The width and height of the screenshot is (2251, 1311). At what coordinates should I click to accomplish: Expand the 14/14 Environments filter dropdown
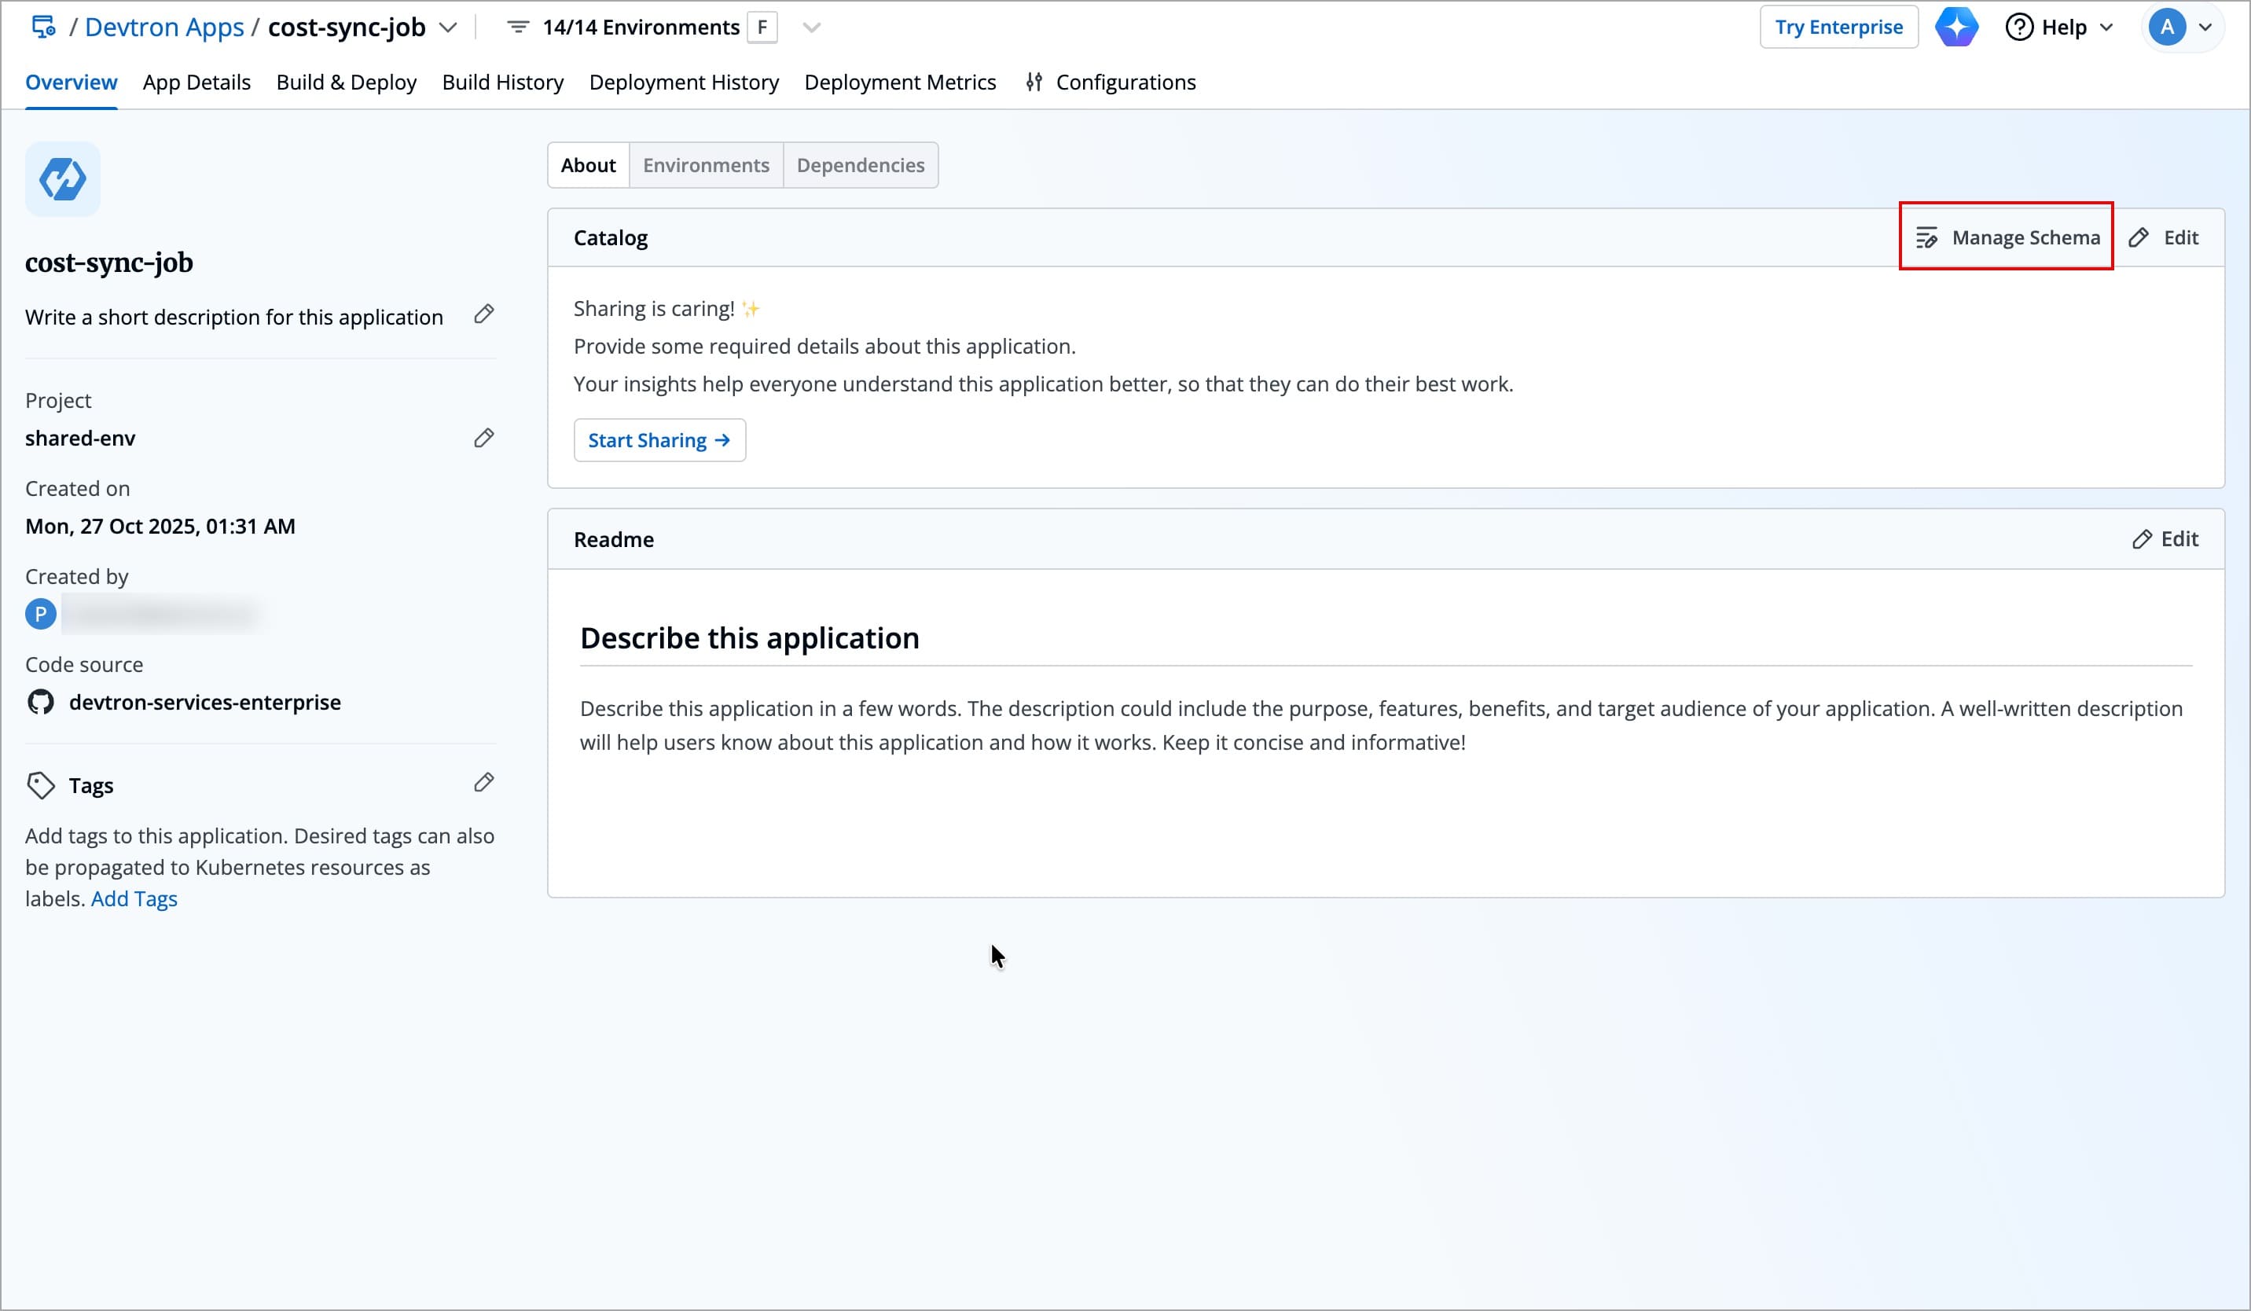(811, 28)
